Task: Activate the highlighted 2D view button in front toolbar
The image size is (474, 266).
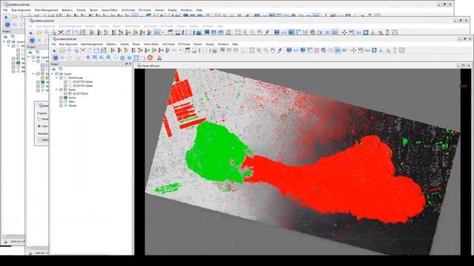Action: pyautogui.click(x=338, y=51)
